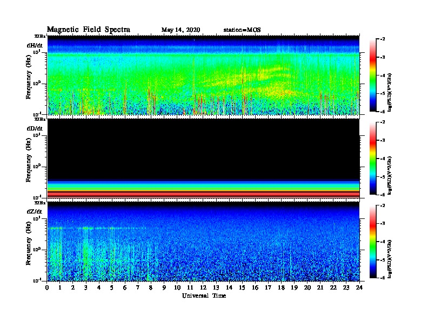Screen dimensions: 428x330
Task: Select the date text "May 14, 2020"
Action: tap(180, 30)
